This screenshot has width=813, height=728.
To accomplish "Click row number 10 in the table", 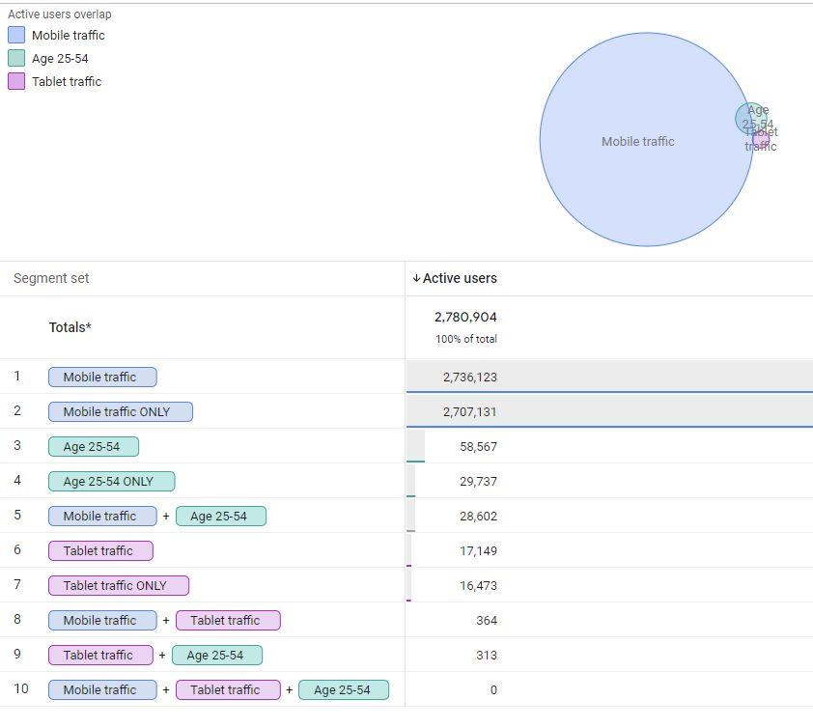I will 21,688.
